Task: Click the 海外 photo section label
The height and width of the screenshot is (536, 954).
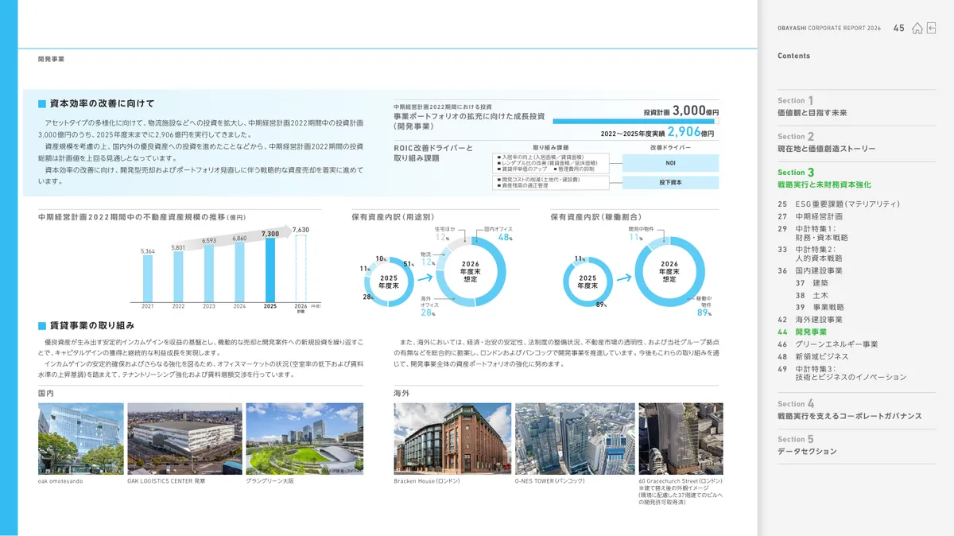Action: [x=401, y=394]
